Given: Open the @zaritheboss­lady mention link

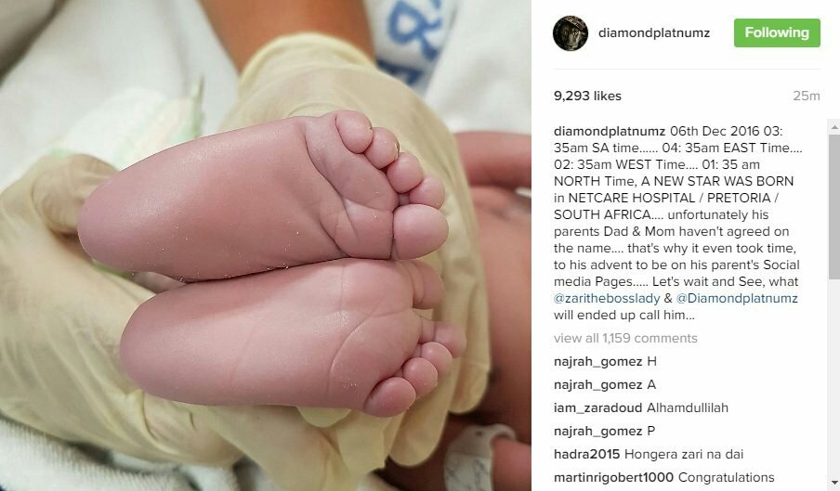Looking at the screenshot, I should pos(607,299).
